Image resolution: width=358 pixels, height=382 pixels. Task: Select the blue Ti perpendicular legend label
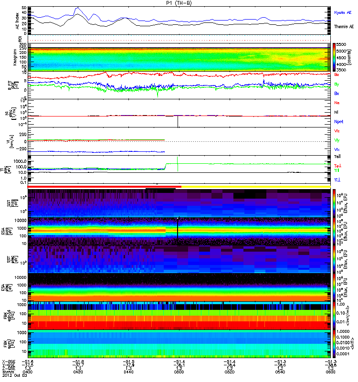(337, 180)
